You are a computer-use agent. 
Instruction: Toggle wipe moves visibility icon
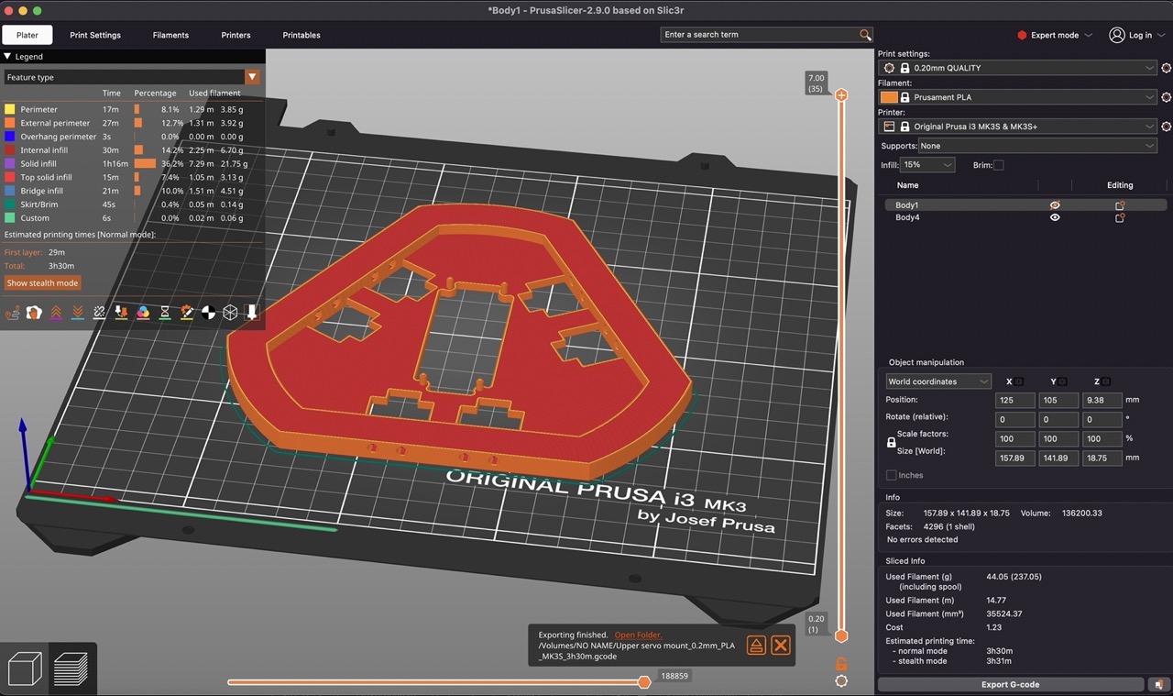coord(34,313)
